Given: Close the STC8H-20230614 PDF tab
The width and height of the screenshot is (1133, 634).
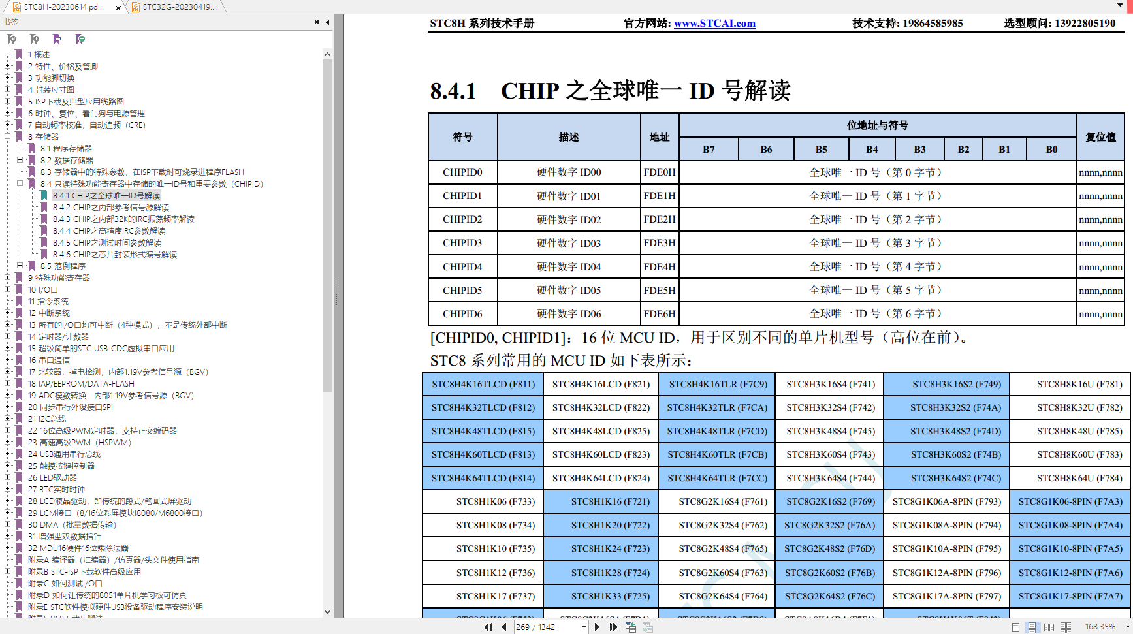Looking at the screenshot, I should click(118, 8).
